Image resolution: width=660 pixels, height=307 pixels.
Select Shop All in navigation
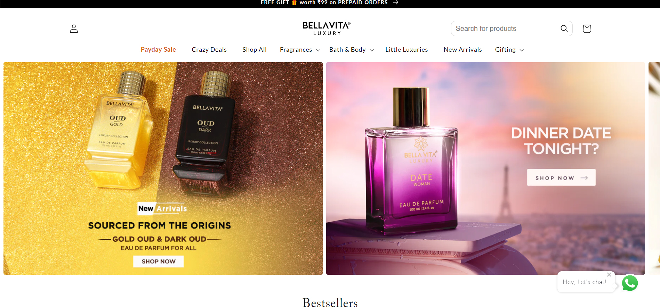tap(255, 50)
